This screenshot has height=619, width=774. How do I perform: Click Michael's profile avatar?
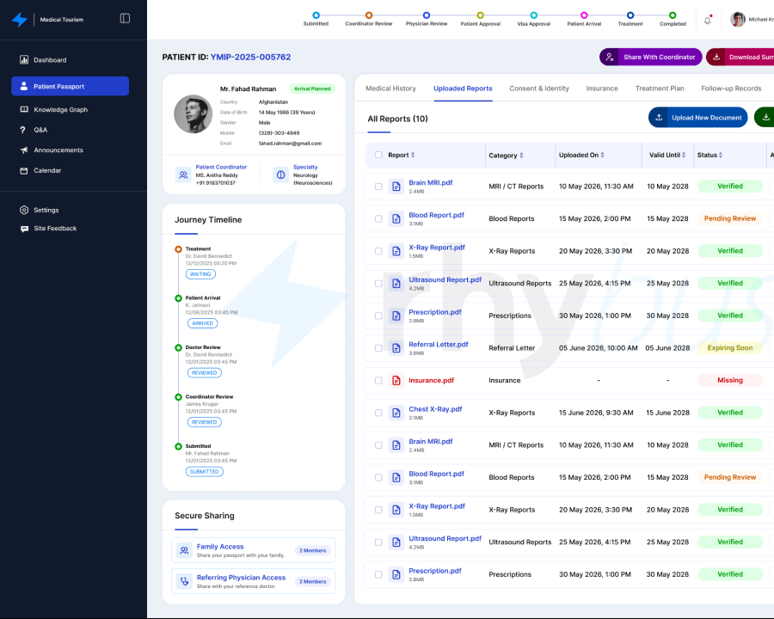(x=738, y=19)
